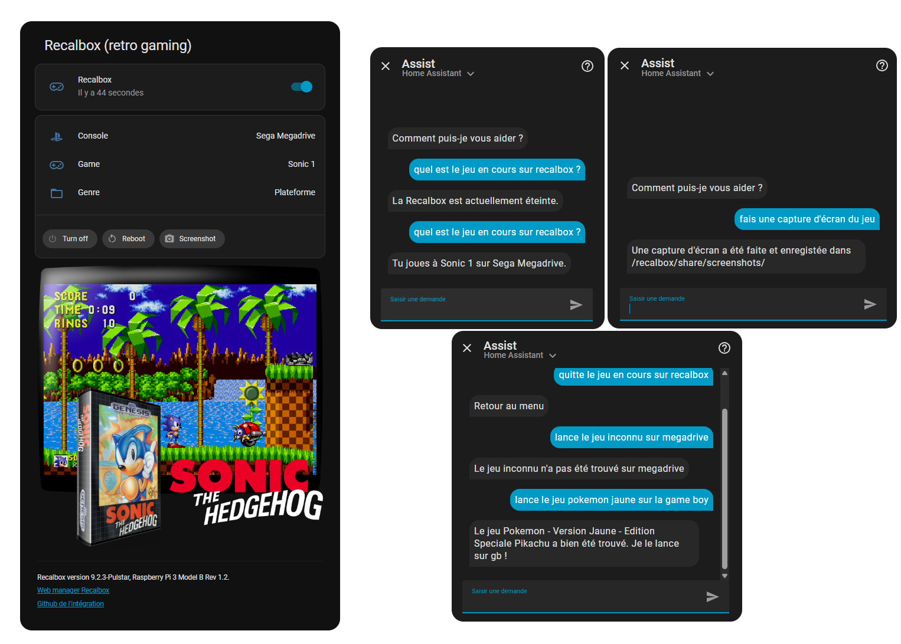The width and height of the screenshot is (901, 644).
Task: Click the Genre row folder icon
Action: [57, 193]
